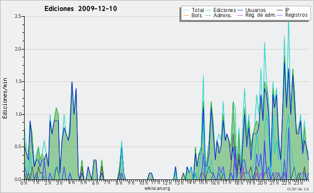
Task: Click the 'Bots' legend label
Action: [197, 15]
